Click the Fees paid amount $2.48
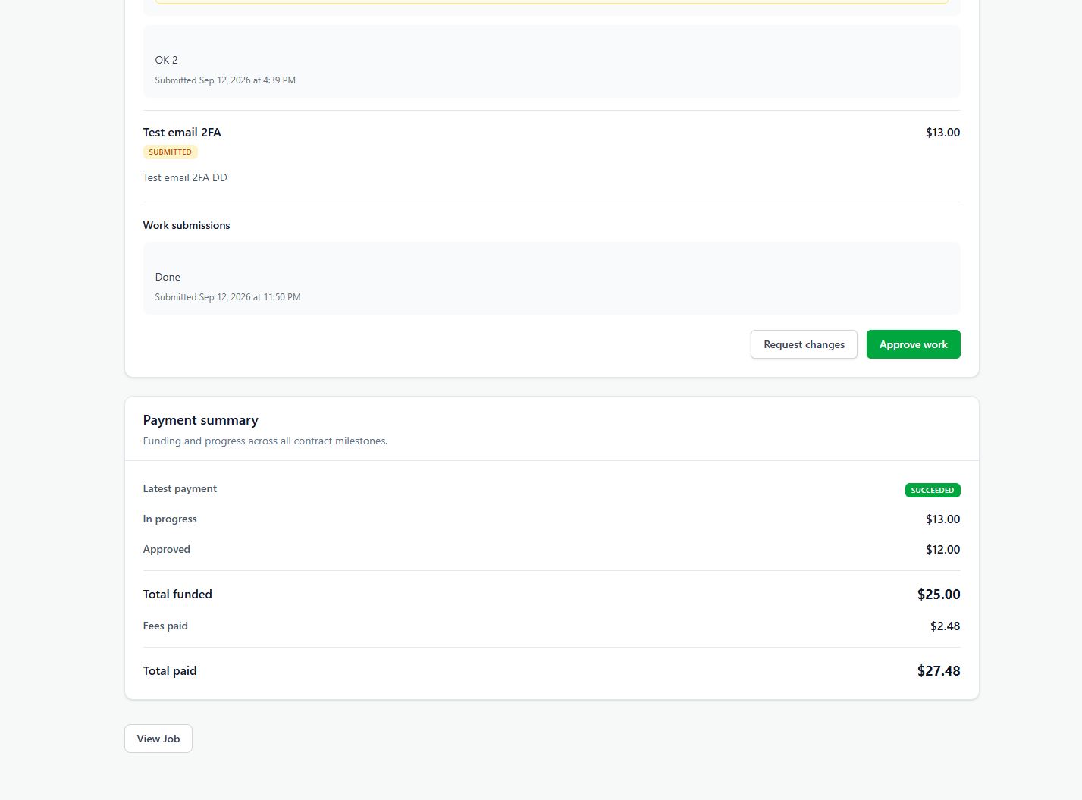1082x800 pixels. click(x=945, y=626)
